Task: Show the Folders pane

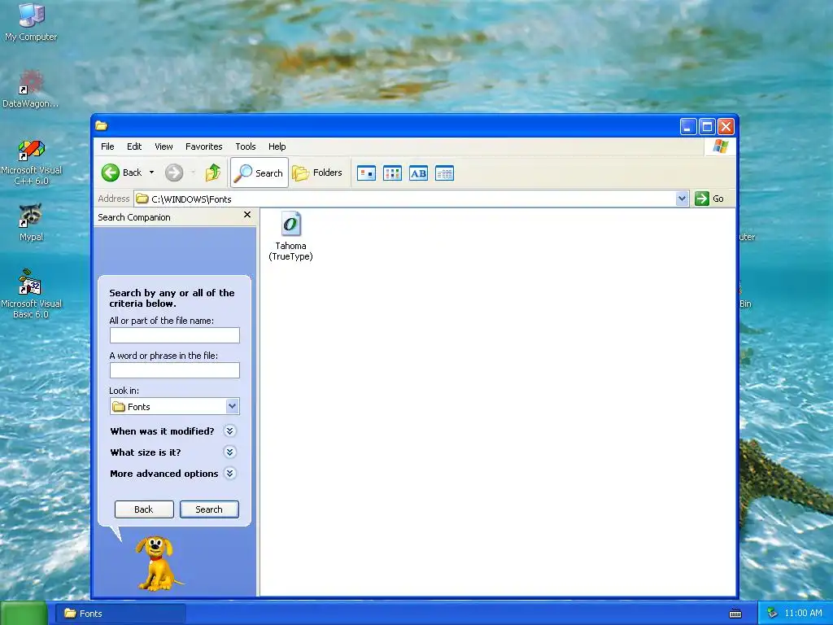Action: pyautogui.click(x=317, y=173)
